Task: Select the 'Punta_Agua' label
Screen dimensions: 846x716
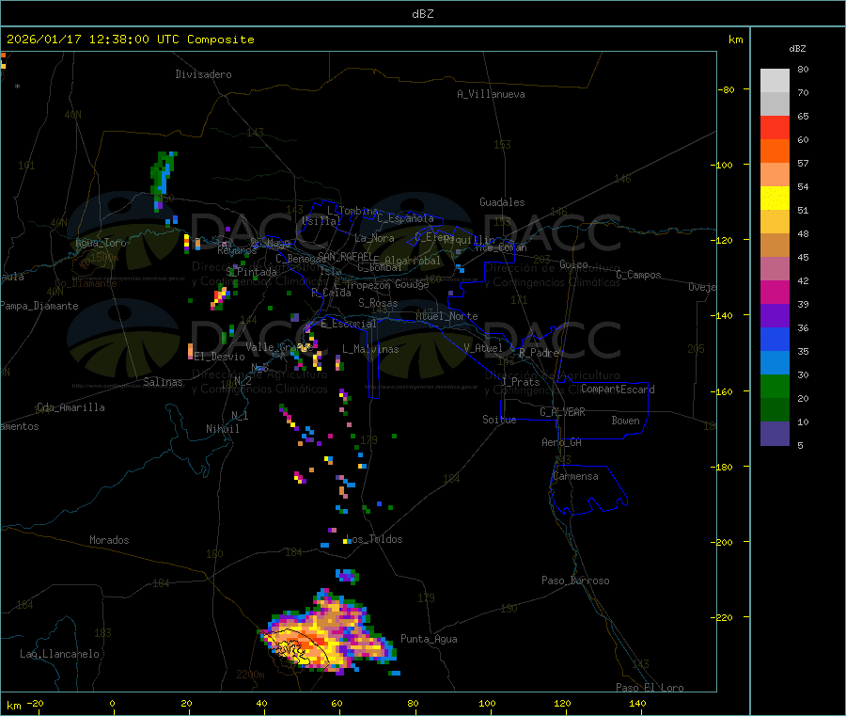Action: pos(429,639)
